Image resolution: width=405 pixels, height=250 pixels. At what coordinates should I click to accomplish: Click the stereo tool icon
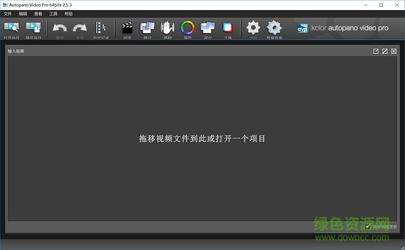(228, 28)
